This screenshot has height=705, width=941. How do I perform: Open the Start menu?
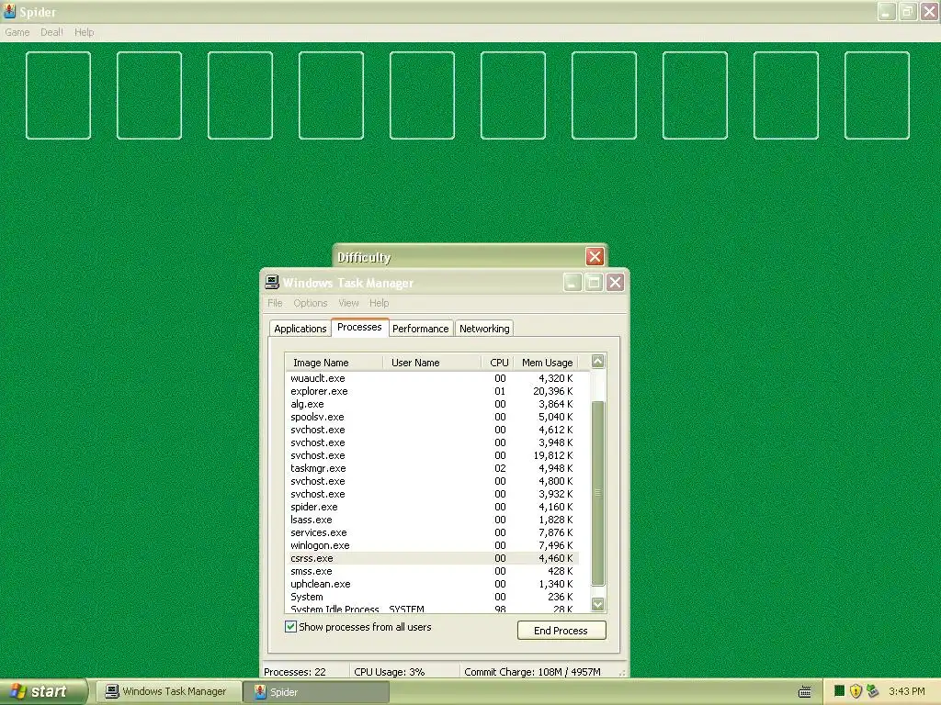tap(44, 691)
